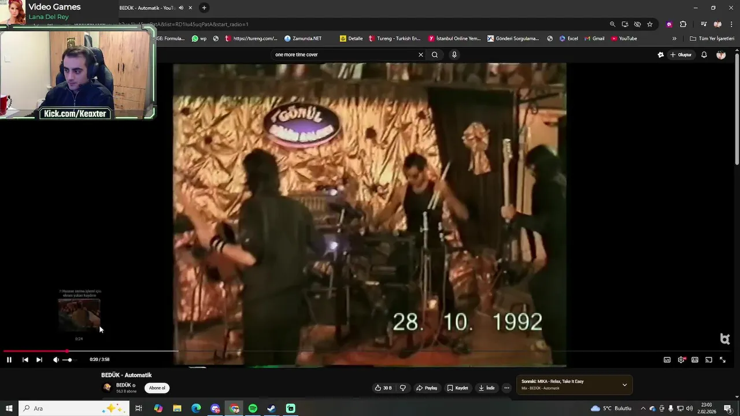Screen dimensions: 740x416
Task: Open the 5°C Bulutlu weather widget
Action: pyautogui.click(x=611, y=408)
